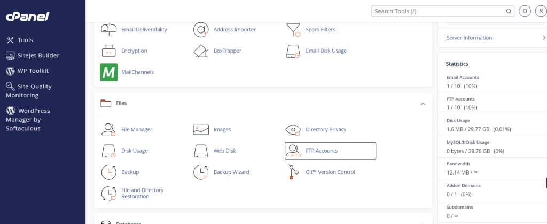Viewport: 547px width, 224px height.
Task: Open the File Manager icon
Action: [108, 129]
